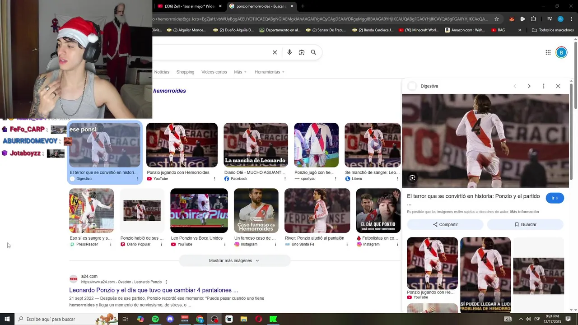Screen dimensions: 578x325
Task: Open Google Lens image search
Action: [302, 52]
